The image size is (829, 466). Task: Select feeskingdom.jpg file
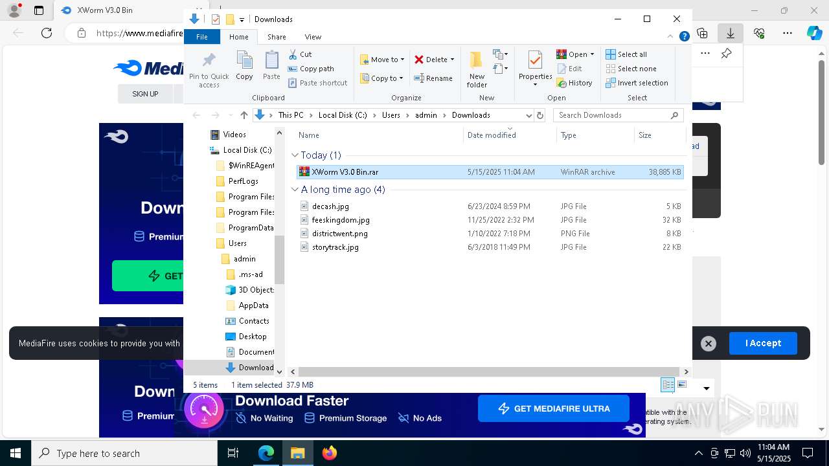490,220
